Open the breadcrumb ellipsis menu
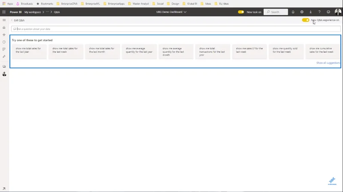This screenshot has height=192, width=343. click(47, 12)
